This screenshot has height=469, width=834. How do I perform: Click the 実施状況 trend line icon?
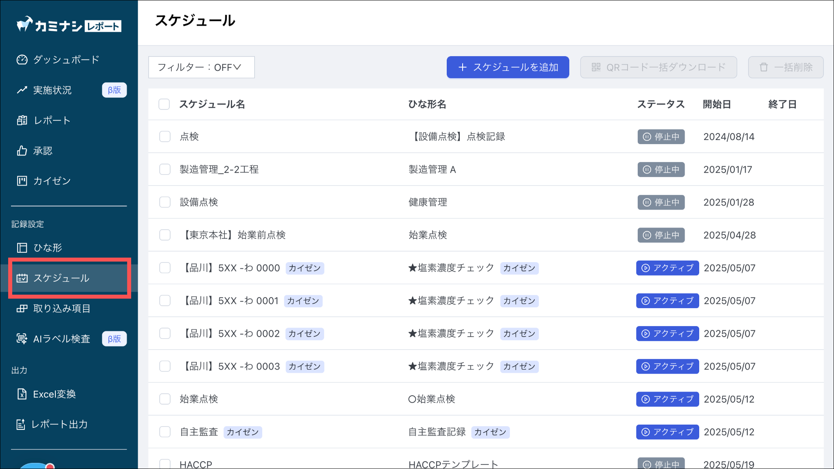[22, 90]
